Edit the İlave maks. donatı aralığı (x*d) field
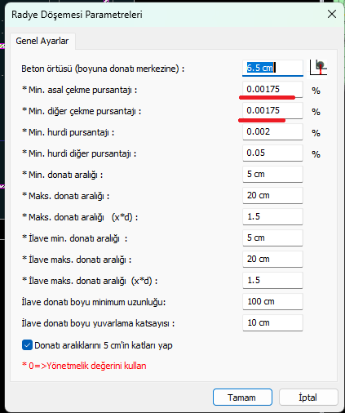The image size is (345, 413). pyautogui.click(x=272, y=280)
